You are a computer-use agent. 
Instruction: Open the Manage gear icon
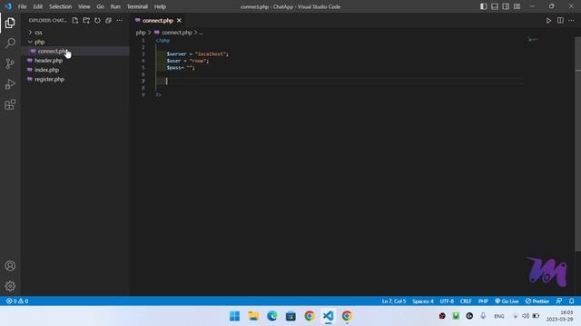[x=10, y=286]
